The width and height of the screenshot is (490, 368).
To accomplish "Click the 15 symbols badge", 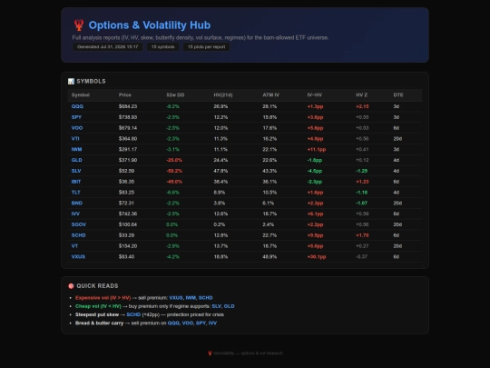I will (x=162, y=47).
